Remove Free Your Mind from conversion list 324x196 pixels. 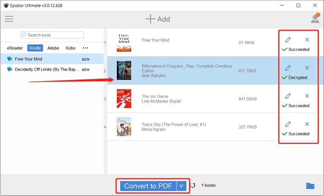(307, 40)
